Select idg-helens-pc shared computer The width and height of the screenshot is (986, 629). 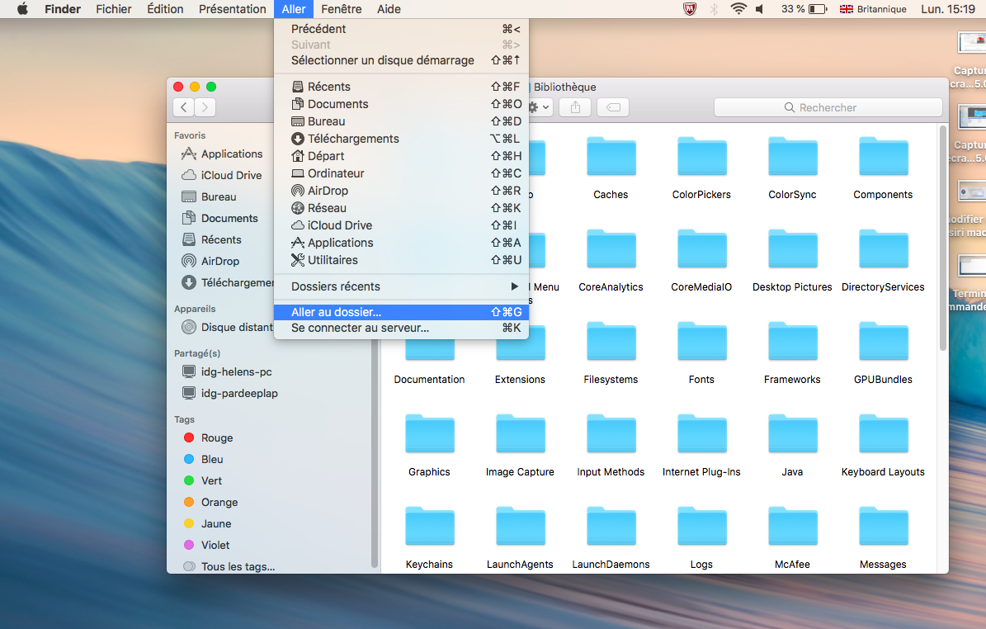tap(236, 371)
